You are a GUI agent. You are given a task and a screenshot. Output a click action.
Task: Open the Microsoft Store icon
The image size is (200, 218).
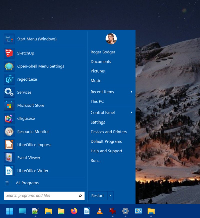[9, 105]
